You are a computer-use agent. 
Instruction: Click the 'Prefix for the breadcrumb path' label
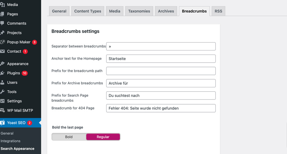coord(77,71)
